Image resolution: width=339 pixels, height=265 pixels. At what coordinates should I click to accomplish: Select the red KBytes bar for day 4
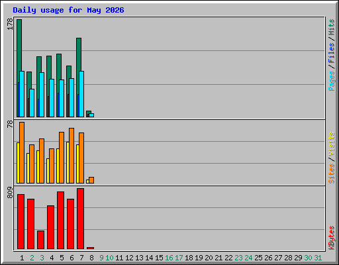pos(50,227)
